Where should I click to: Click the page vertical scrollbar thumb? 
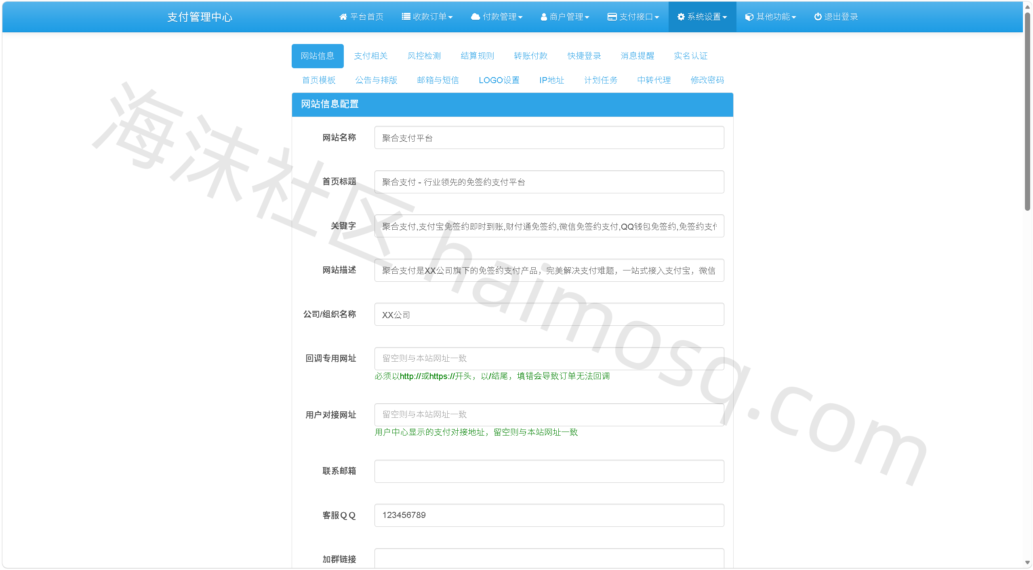click(1028, 111)
